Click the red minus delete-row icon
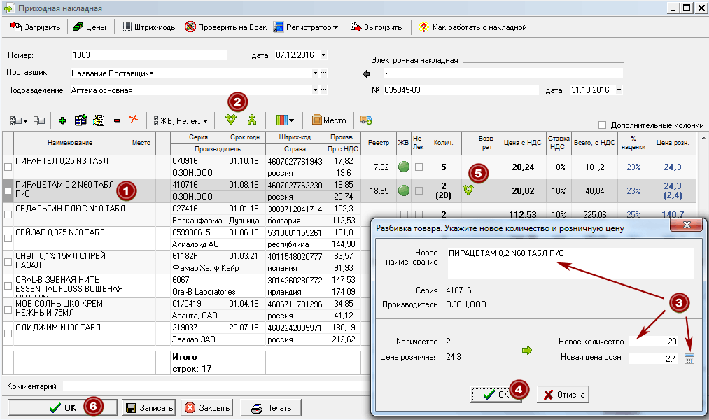The width and height of the screenshot is (709, 420). (117, 120)
